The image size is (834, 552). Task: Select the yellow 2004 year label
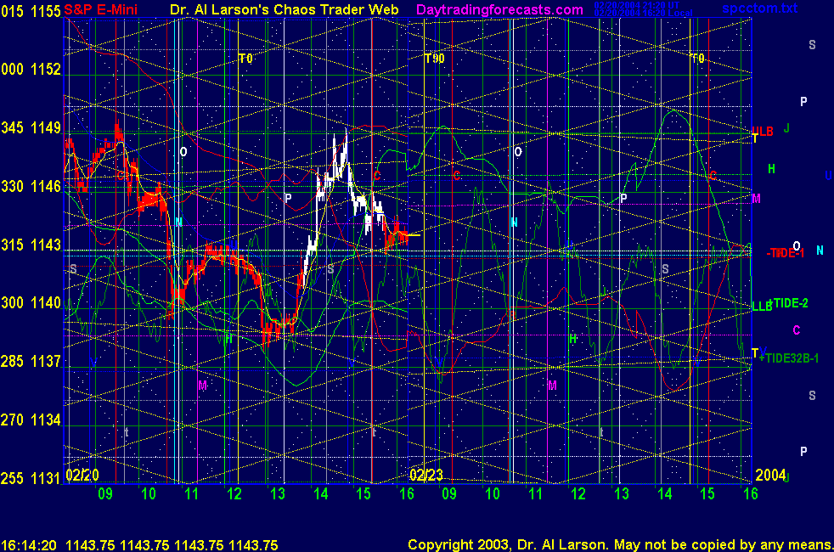click(770, 475)
